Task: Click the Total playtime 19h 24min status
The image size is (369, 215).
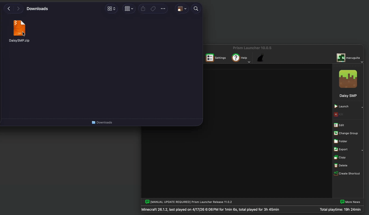Action: tap(340, 209)
